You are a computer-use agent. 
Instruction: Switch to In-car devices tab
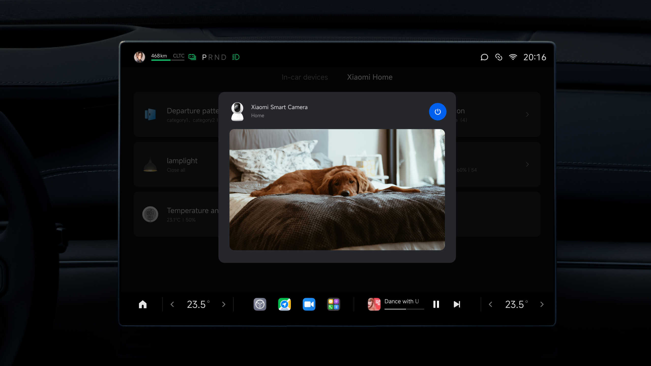pos(305,77)
